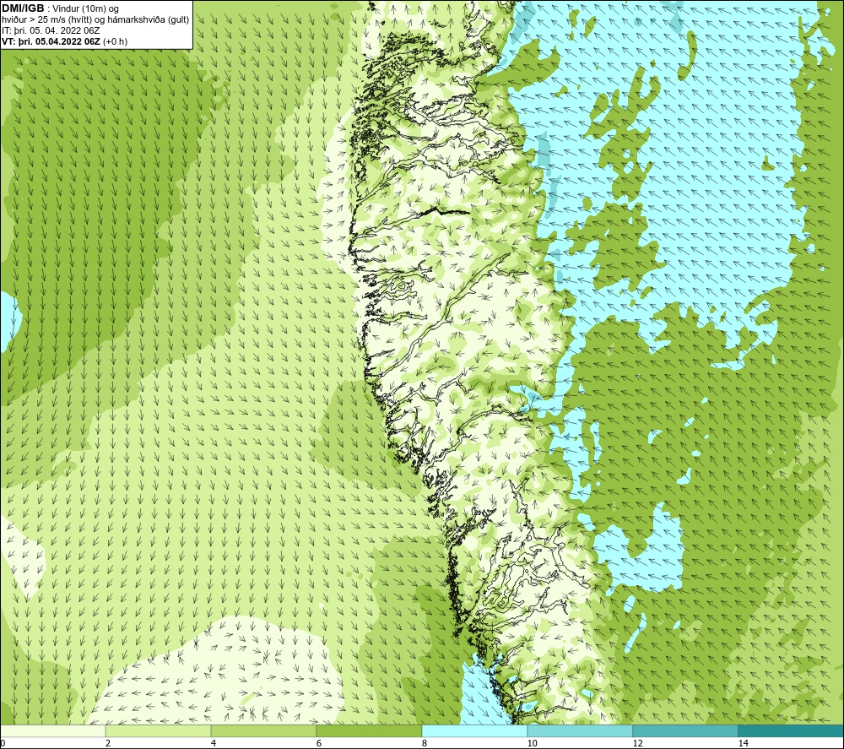Click the scale label '0'

3,744
